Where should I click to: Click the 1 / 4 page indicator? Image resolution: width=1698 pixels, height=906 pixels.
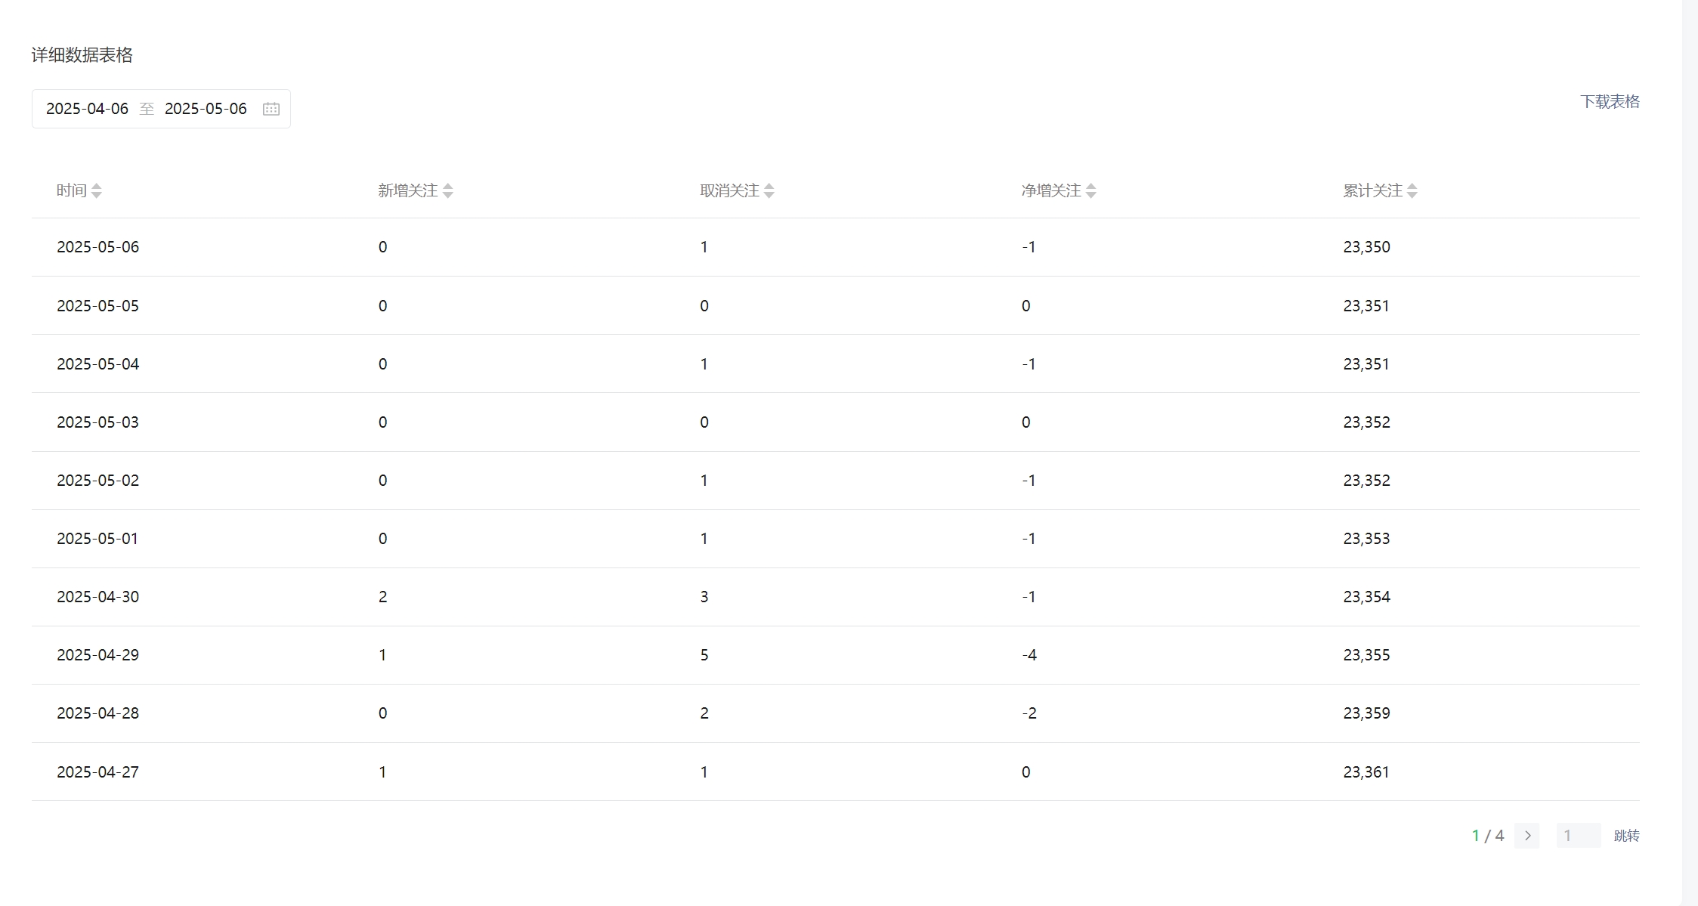[x=1488, y=836]
